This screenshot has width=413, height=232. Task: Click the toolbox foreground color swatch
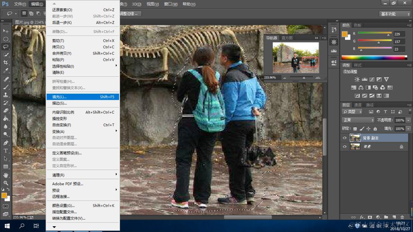[4, 195]
